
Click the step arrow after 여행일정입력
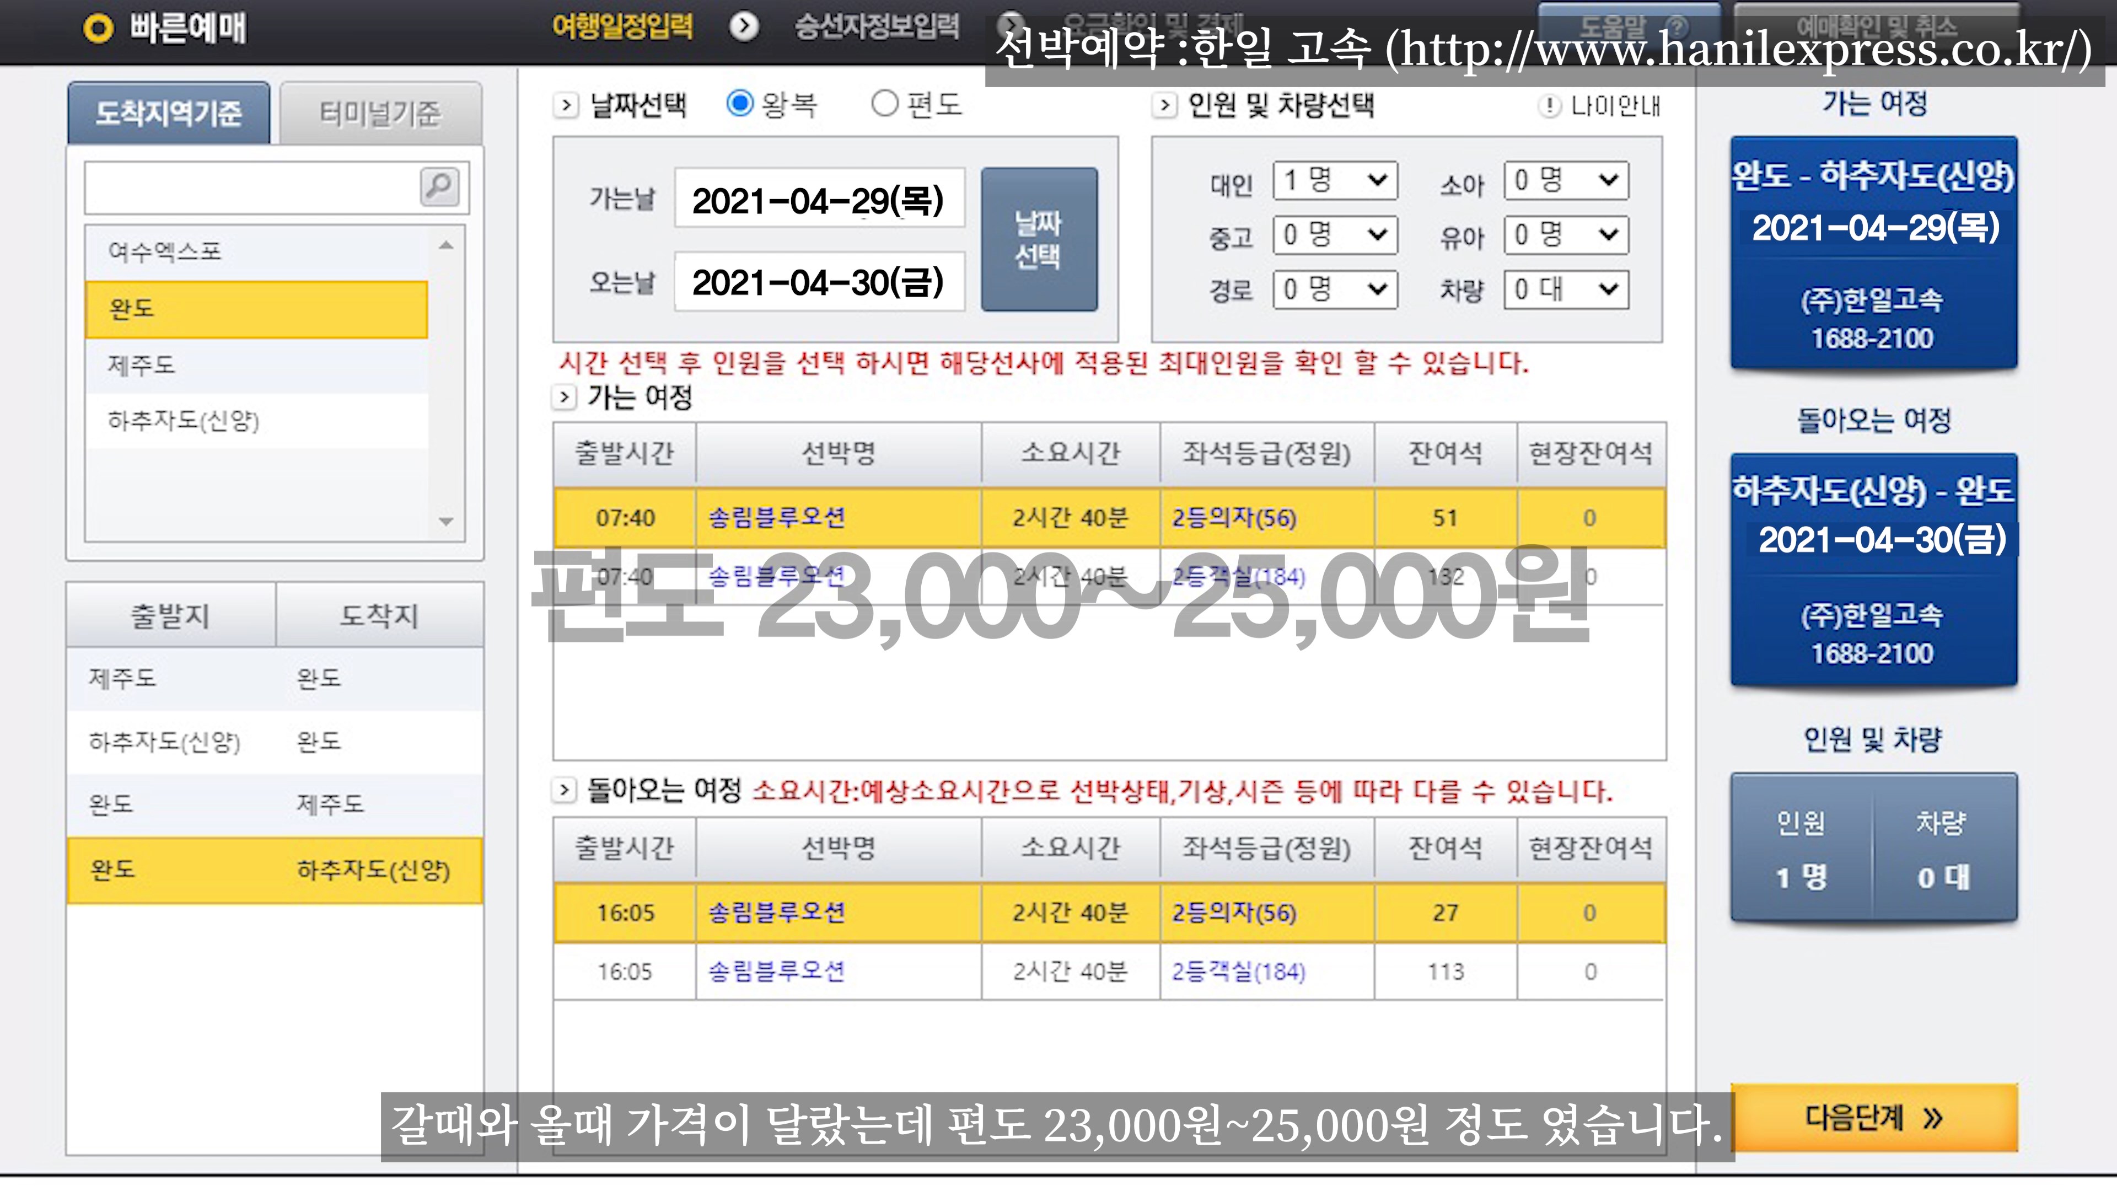click(x=744, y=27)
